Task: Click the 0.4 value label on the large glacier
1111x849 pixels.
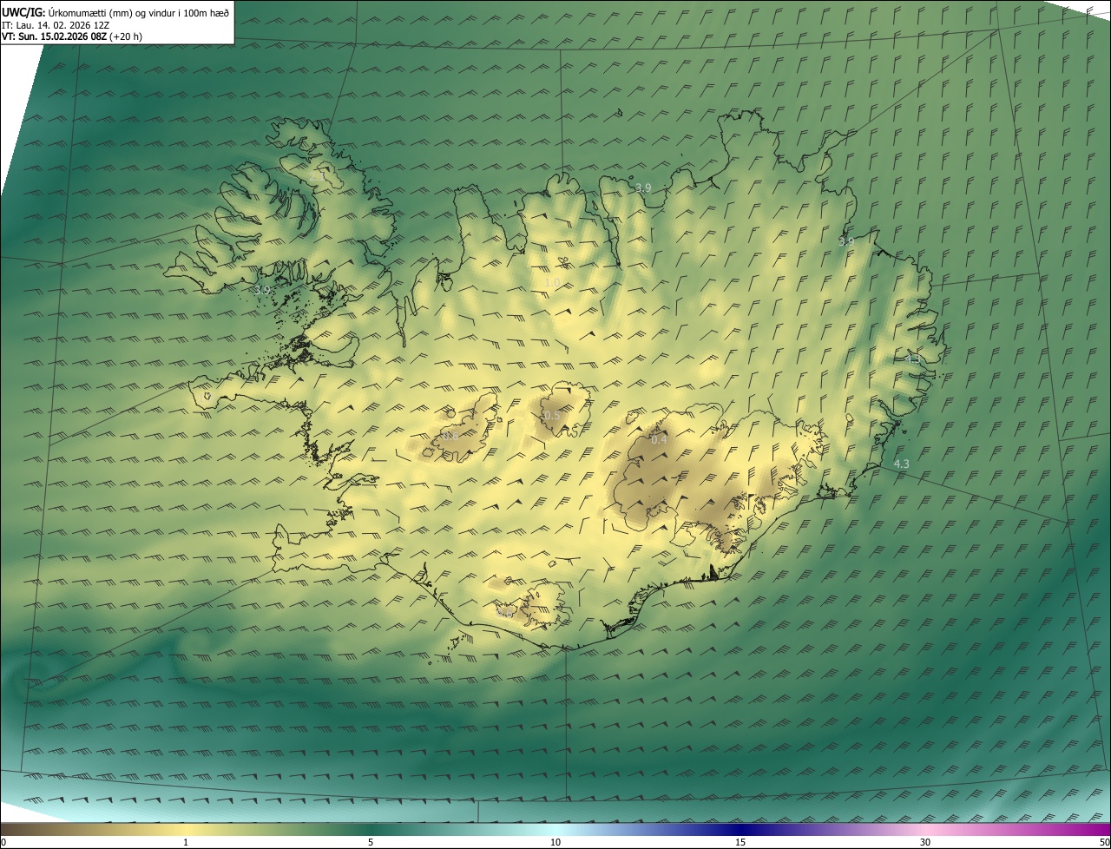Action: point(659,439)
